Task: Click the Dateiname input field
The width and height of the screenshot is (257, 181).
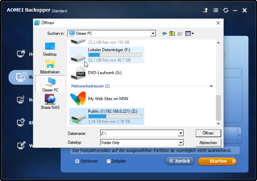Action: [139, 133]
